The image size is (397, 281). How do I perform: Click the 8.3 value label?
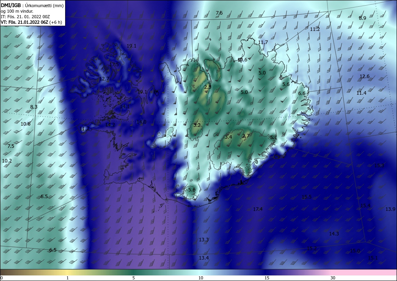tap(34, 107)
